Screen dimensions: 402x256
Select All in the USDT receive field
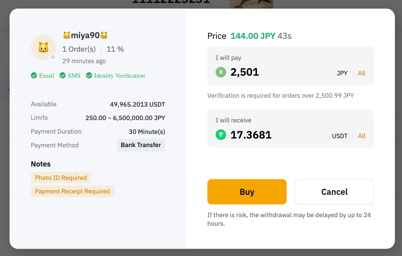point(362,136)
